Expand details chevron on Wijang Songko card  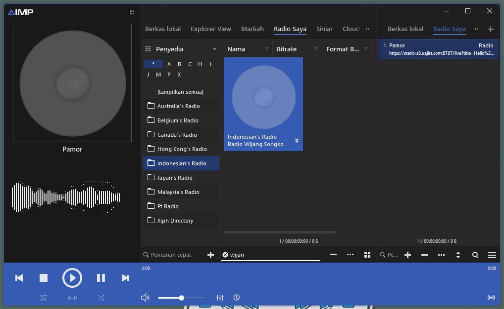click(297, 140)
